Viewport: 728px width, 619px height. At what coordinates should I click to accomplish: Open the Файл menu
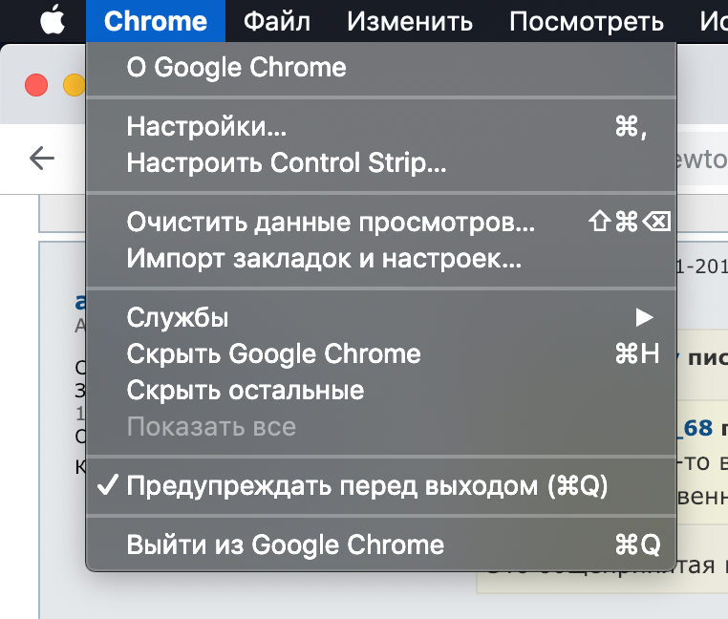pyautogui.click(x=277, y=21)
